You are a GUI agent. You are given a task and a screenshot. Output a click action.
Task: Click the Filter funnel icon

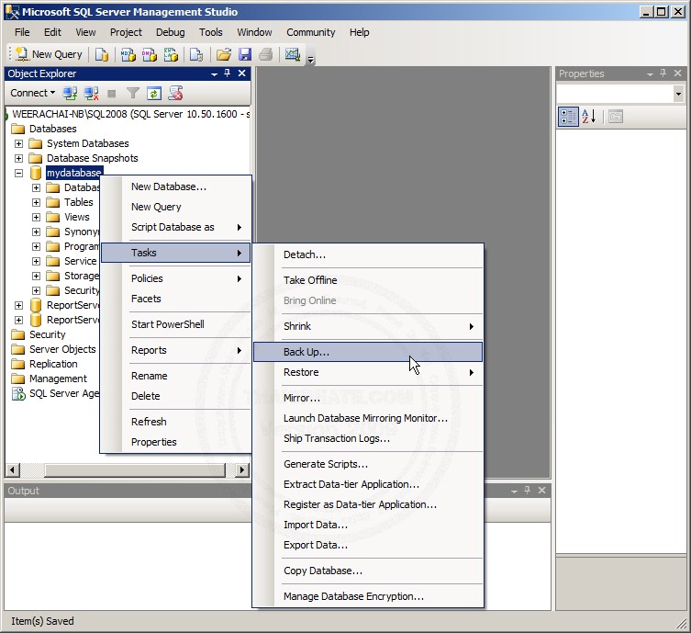click(133, 93)
